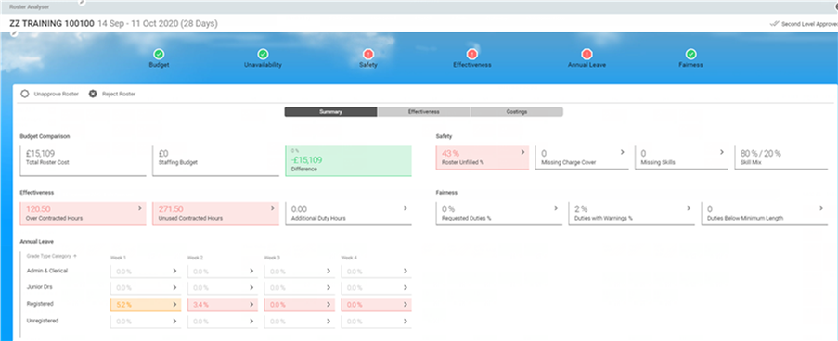Select the Unapprove Roster radio circle
This screenshot has width=838, height=341.
(x=24, y=94)
